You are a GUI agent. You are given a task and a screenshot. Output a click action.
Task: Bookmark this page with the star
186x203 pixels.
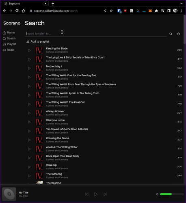click(111, 11)
